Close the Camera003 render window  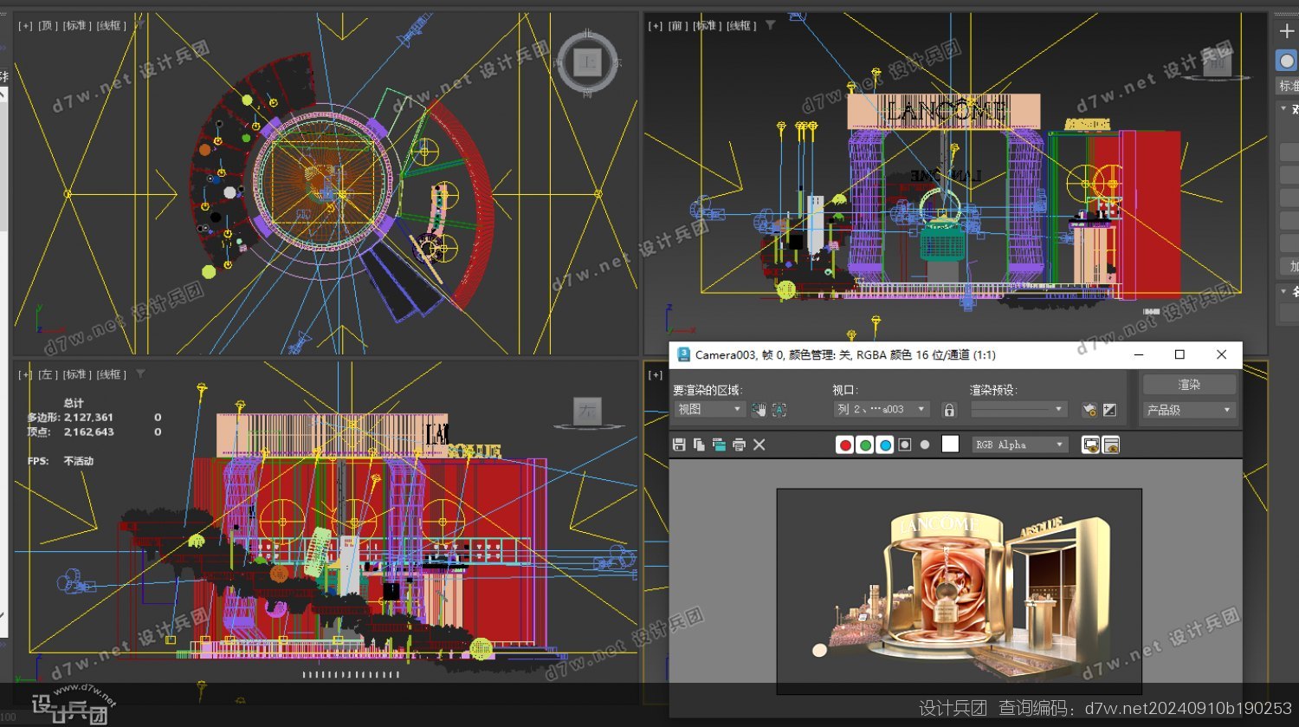coord(1221,354)
